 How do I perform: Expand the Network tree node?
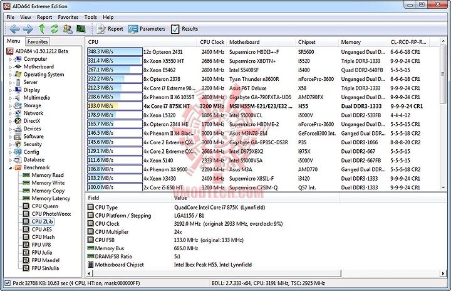(x=11, y=114)
